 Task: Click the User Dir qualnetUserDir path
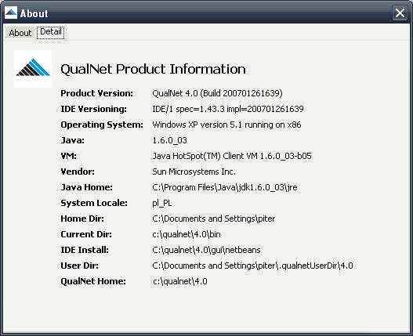252,266
